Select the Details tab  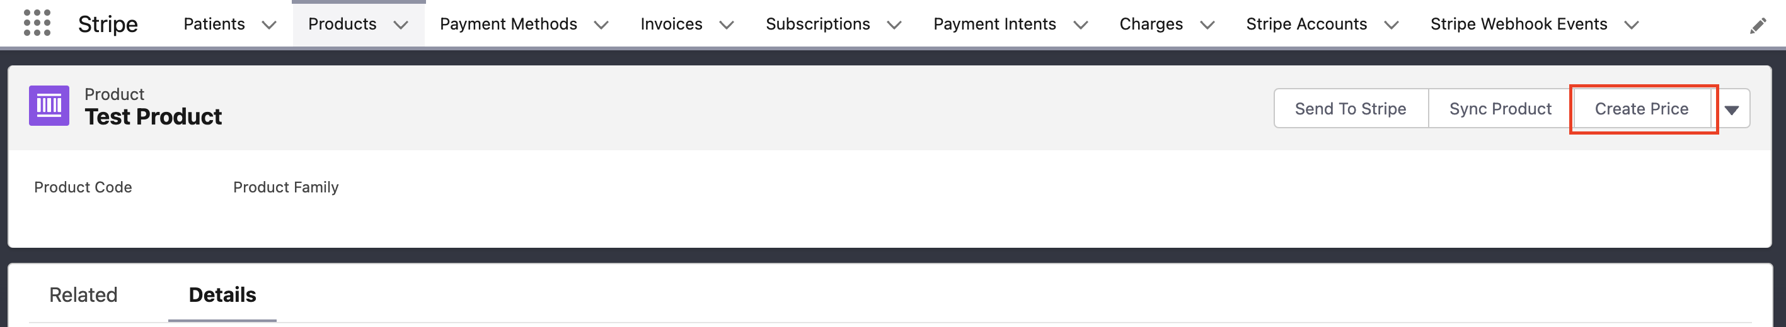[x=222, y=295]
